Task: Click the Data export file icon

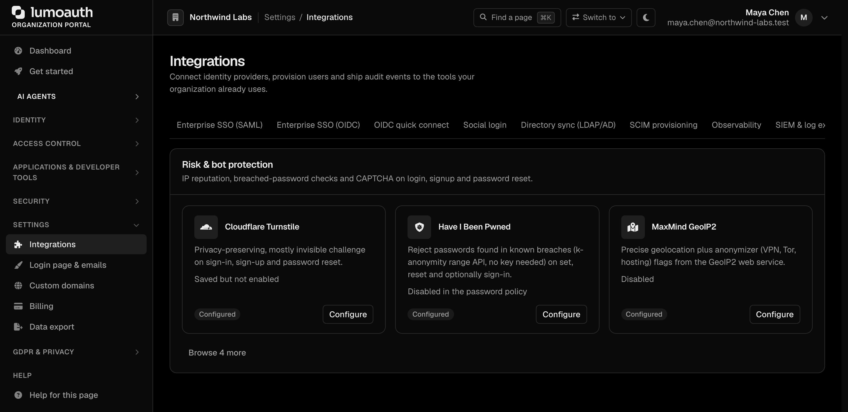Action: [x=19, y=327]
